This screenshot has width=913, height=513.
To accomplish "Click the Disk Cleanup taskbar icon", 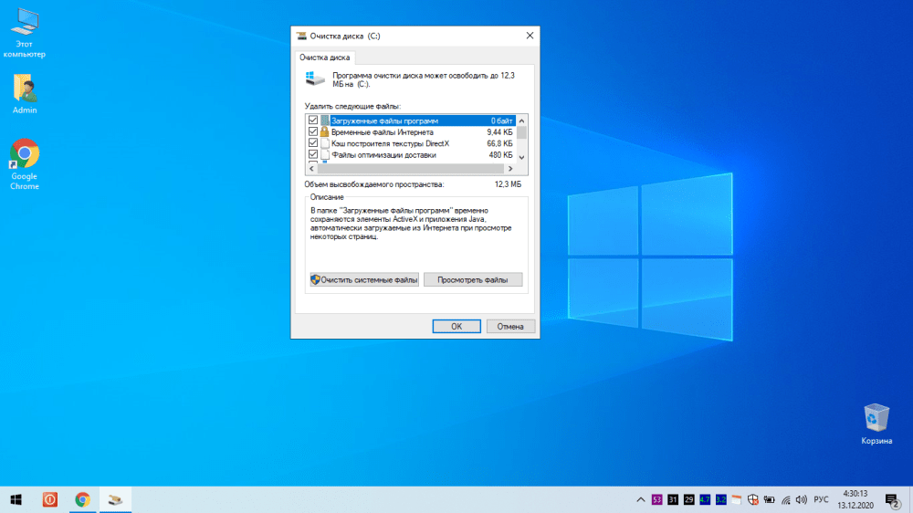I will coord(116,499).
